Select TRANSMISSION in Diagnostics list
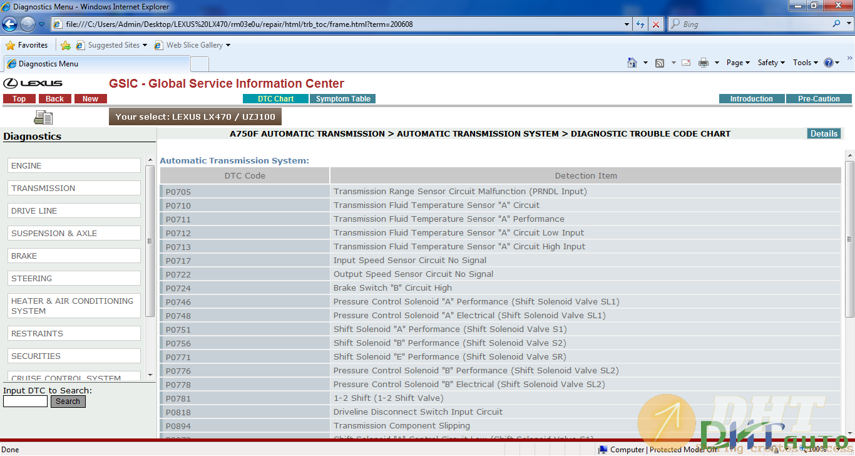This screenshot has height=456, width=855. click(x=74, y=188)
